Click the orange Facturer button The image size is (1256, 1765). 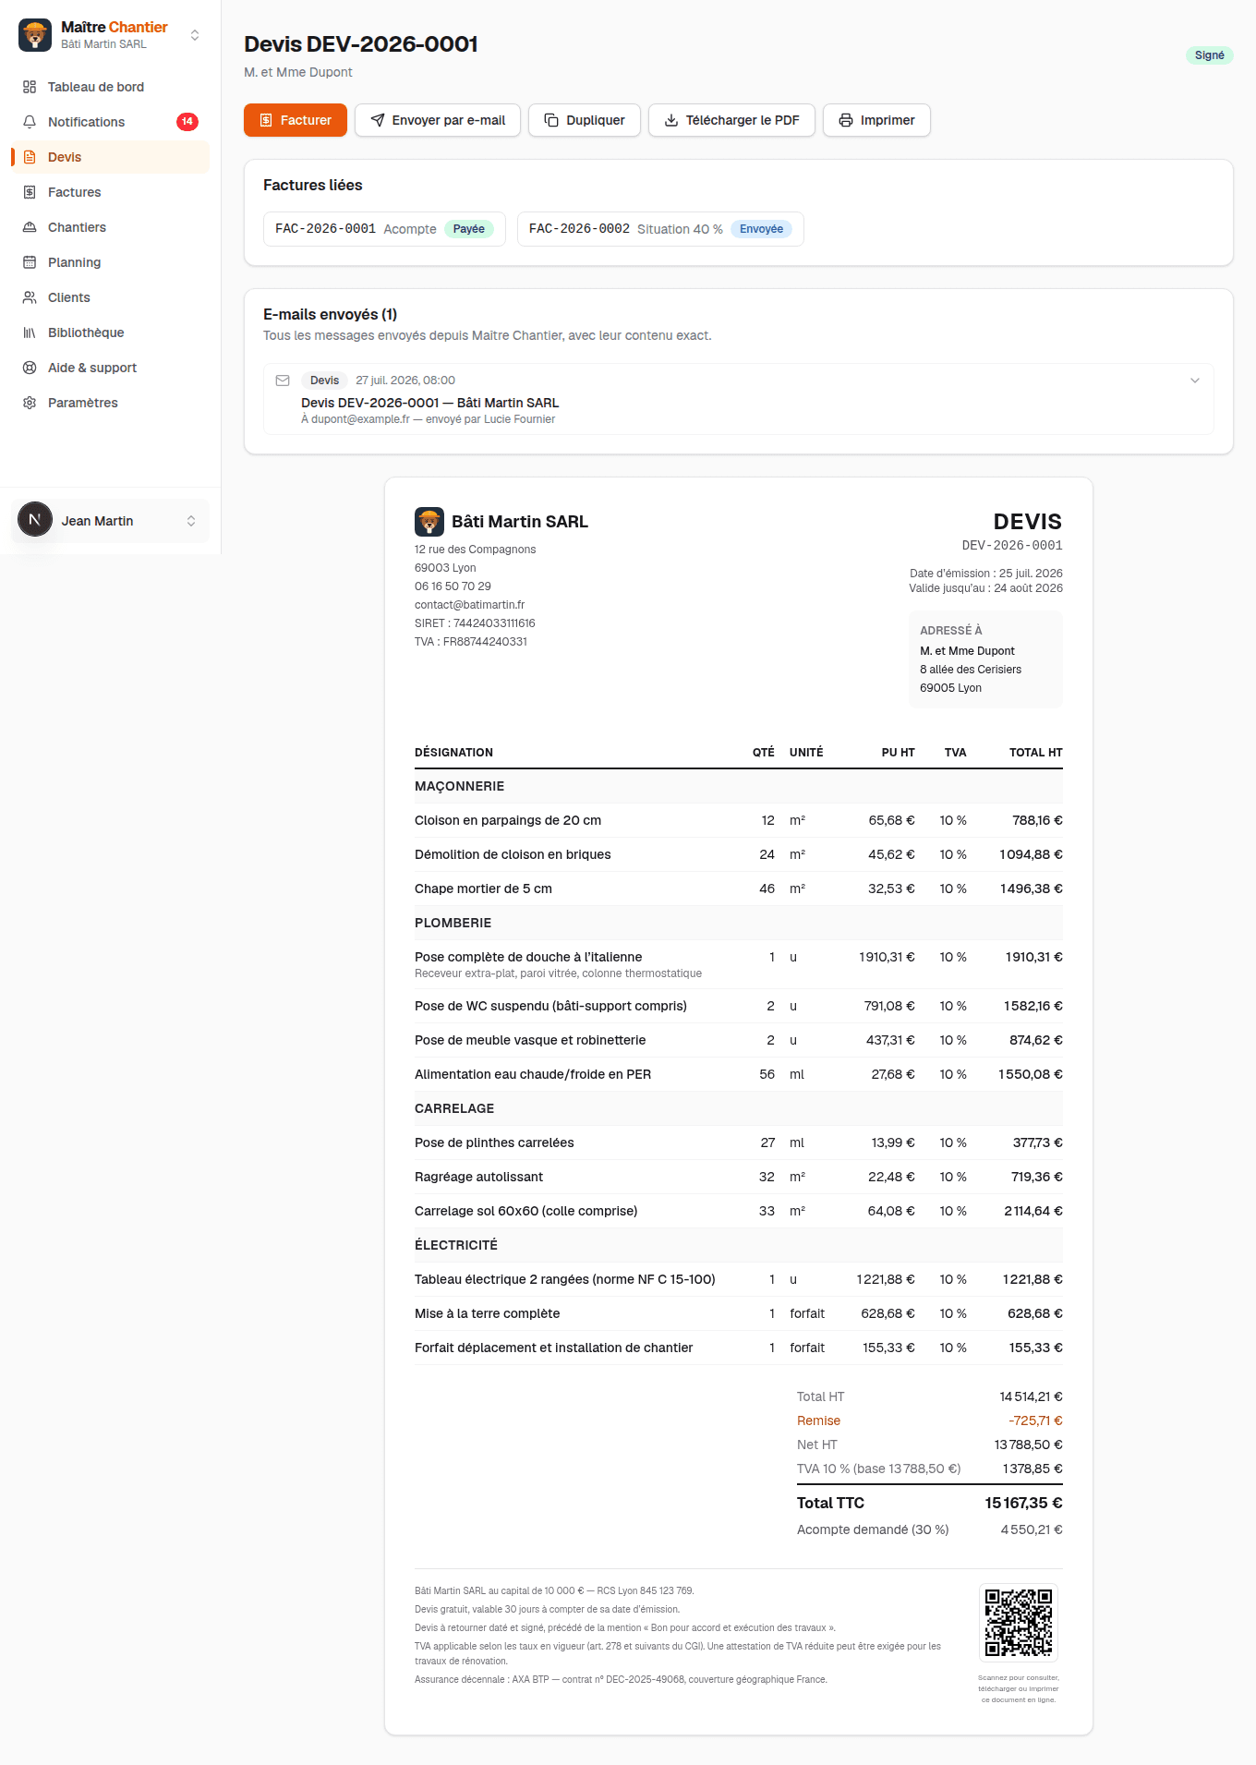(x=296, y=120)
